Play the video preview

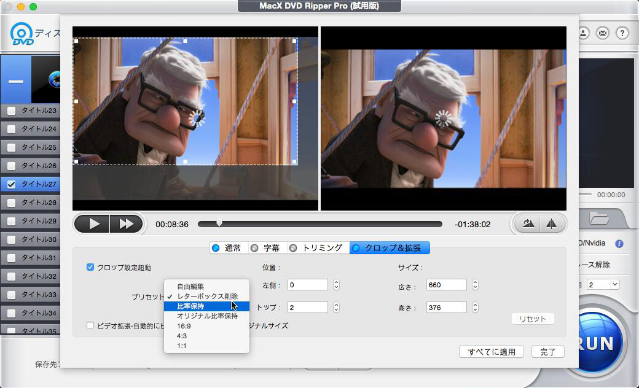(92, 224)
